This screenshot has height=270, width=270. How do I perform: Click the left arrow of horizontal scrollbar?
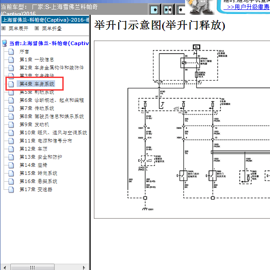pyautogui.click(x=5, y=267)
